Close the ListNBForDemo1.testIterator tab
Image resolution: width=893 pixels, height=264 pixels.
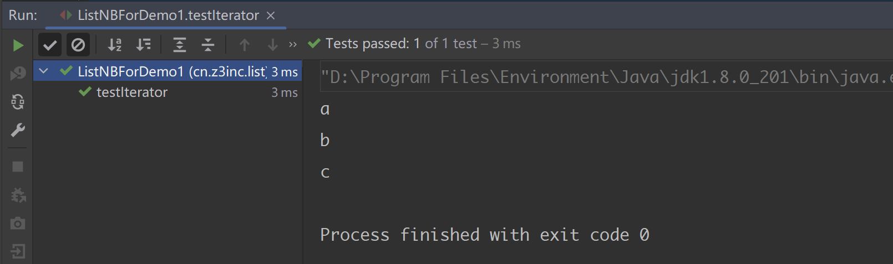271,15
